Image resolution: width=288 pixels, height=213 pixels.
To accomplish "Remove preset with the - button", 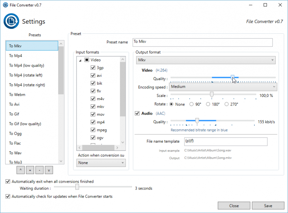I will (x=39, y=170).
